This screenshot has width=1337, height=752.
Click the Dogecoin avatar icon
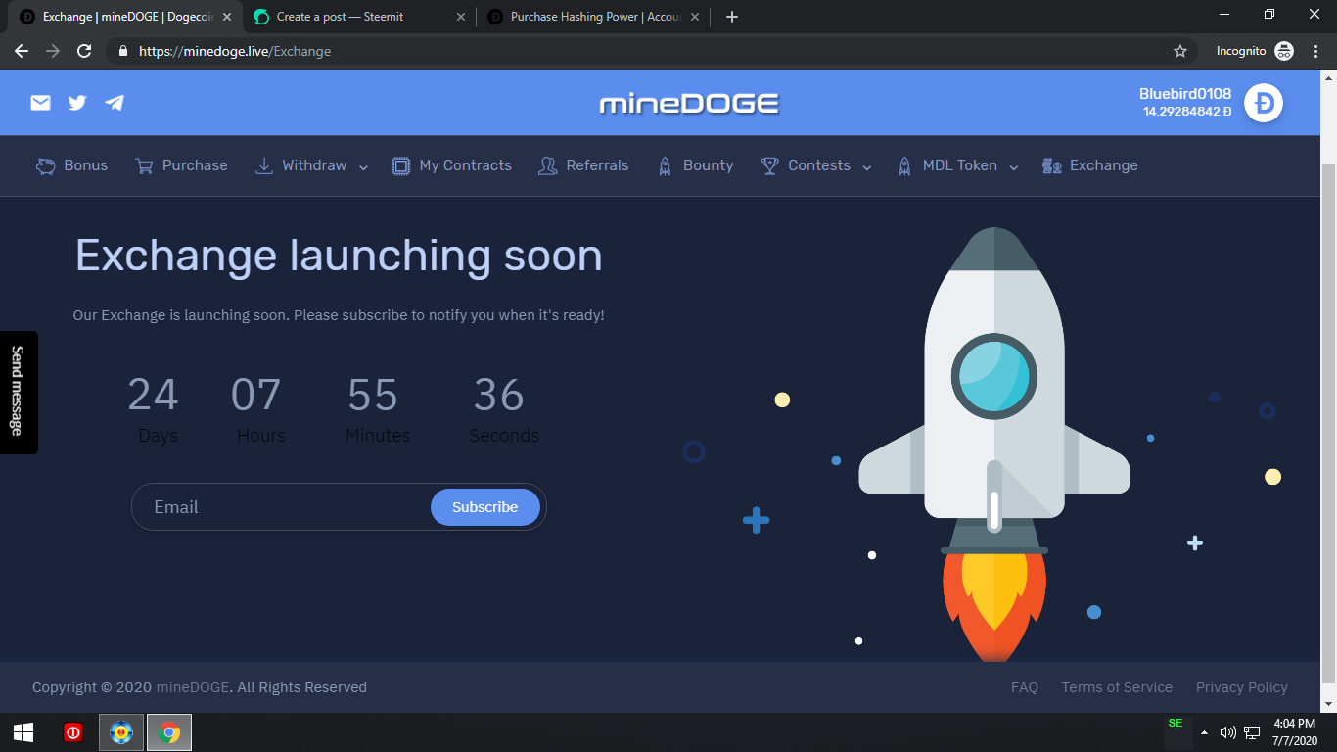coord(1264,103)
